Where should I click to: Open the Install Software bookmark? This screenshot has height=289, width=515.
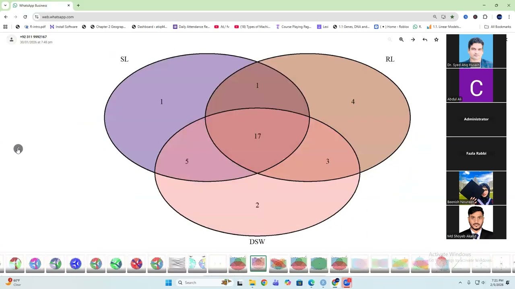pos(64,26)
